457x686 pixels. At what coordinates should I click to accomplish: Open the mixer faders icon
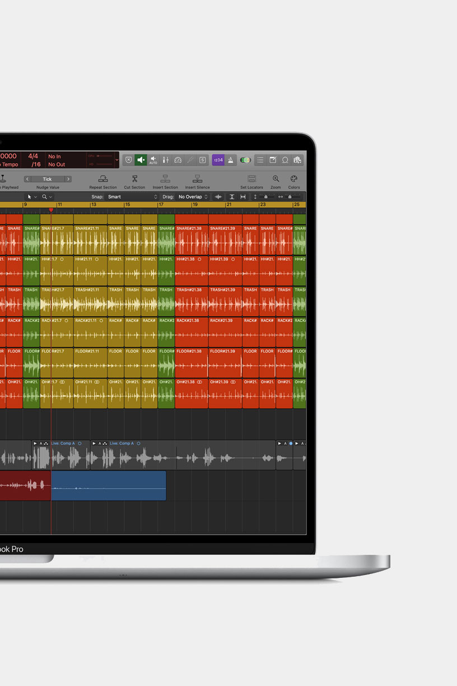point(166,160)
